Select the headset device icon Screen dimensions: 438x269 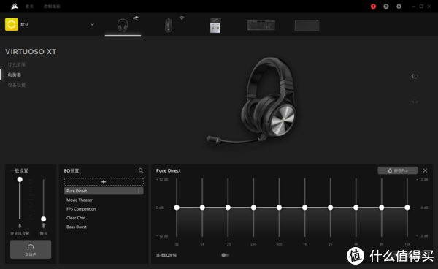coord(123,25)
